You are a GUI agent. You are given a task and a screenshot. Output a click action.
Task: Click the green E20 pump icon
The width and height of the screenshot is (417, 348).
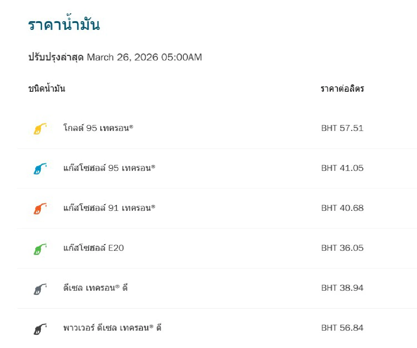pos(39,249)
